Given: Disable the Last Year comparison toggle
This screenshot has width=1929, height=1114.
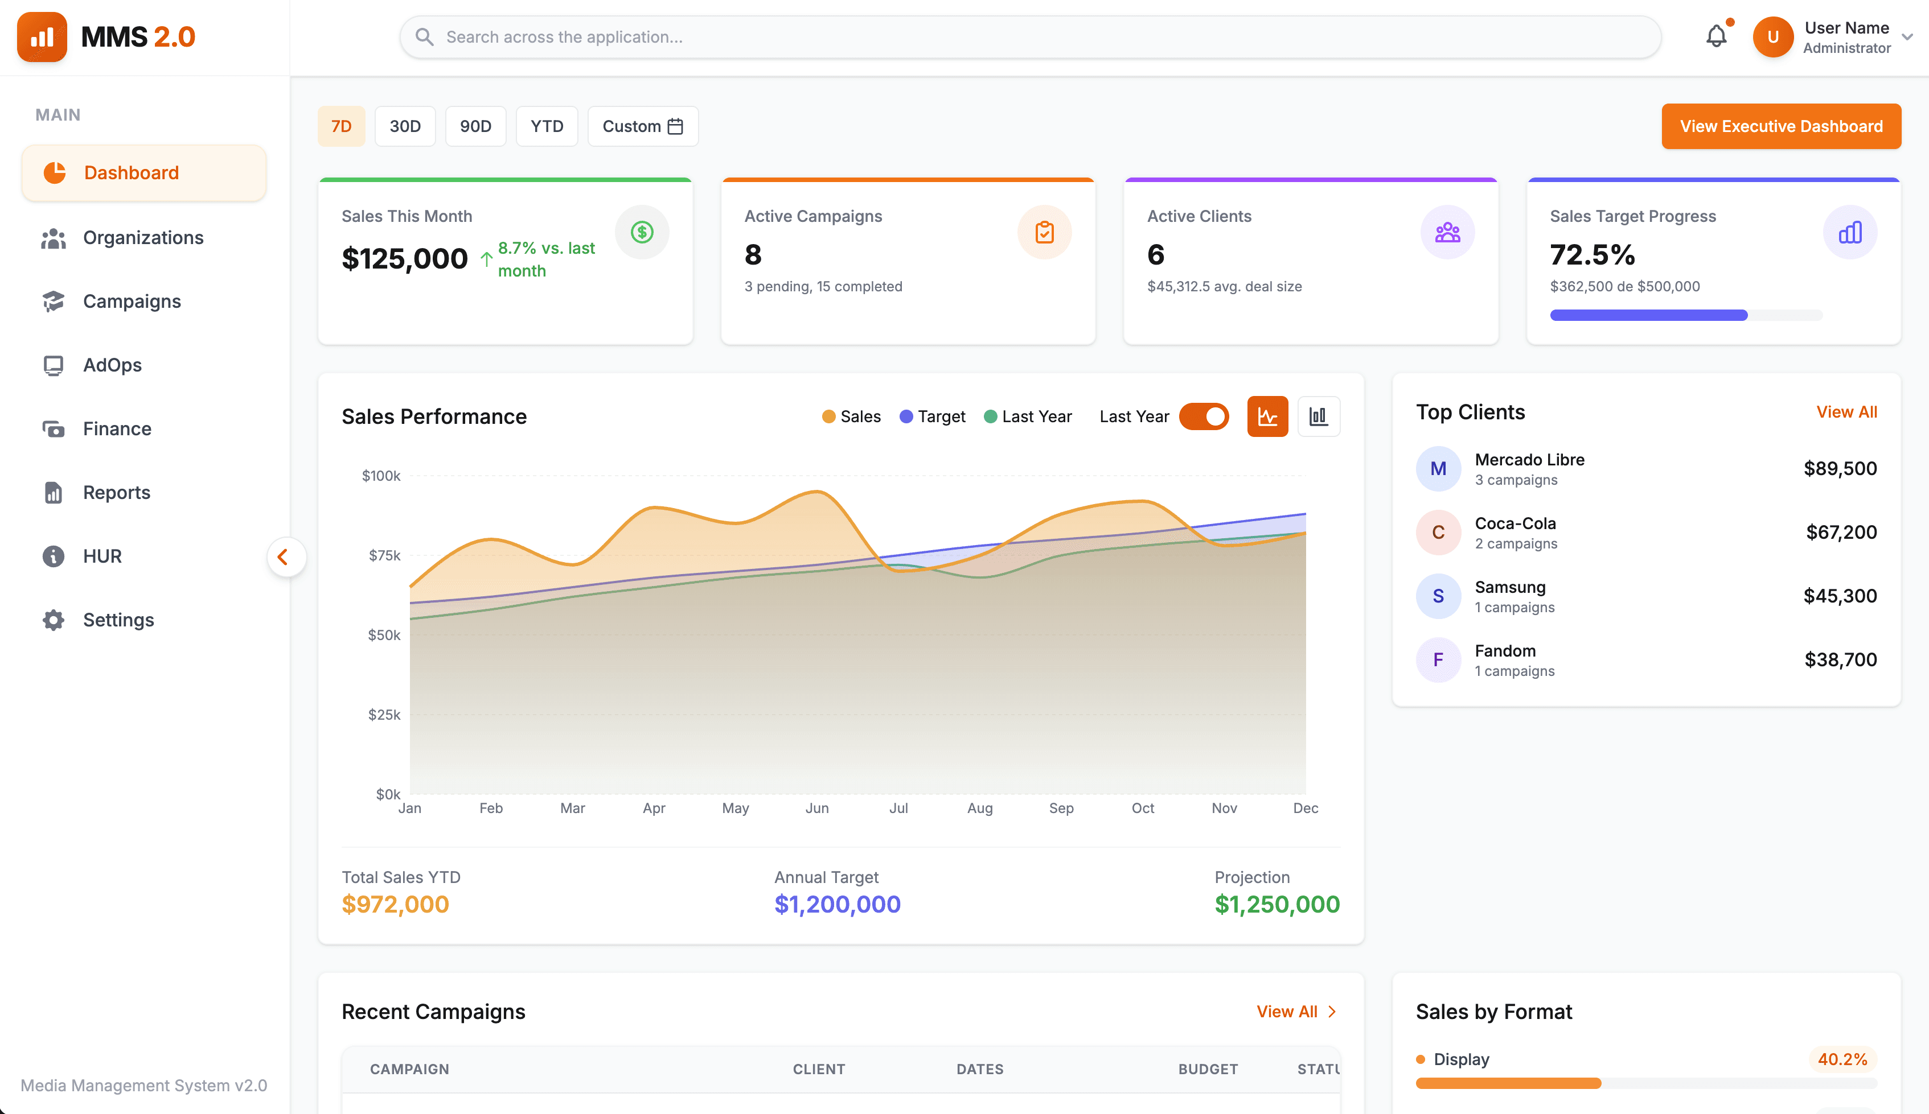Looking at the screenshot, I should (1203, 416).
